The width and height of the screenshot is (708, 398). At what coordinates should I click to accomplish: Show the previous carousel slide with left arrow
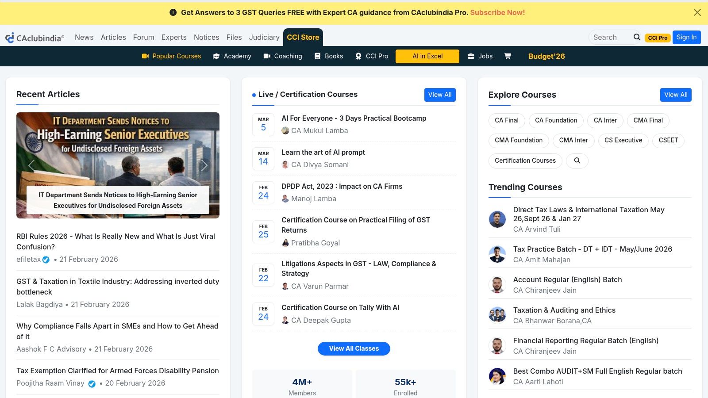[31, 165]
